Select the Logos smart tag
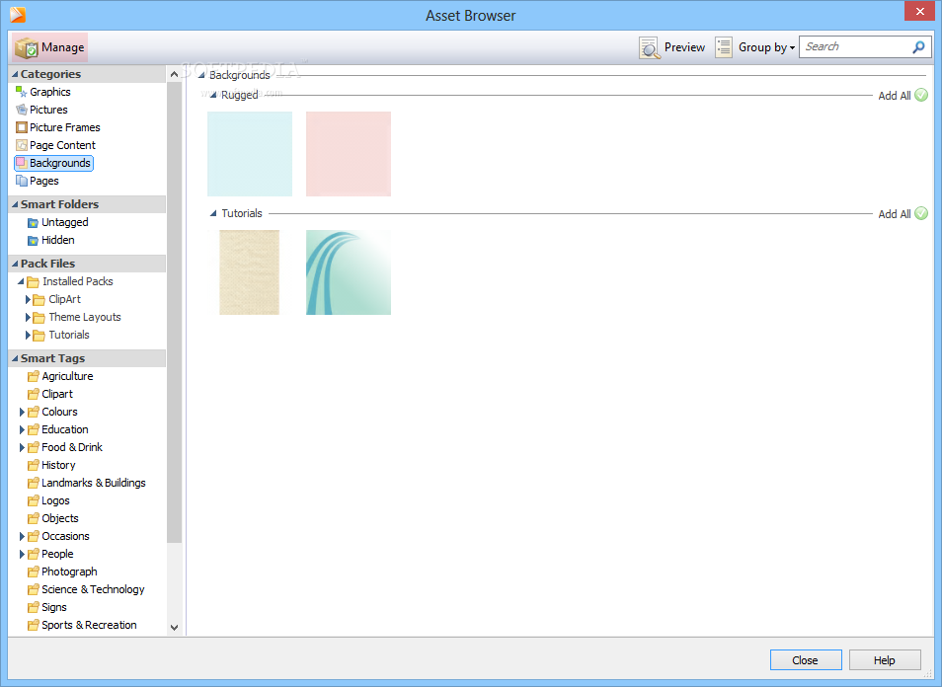Viewport: 942px width, 687px height. pos(55,500)
